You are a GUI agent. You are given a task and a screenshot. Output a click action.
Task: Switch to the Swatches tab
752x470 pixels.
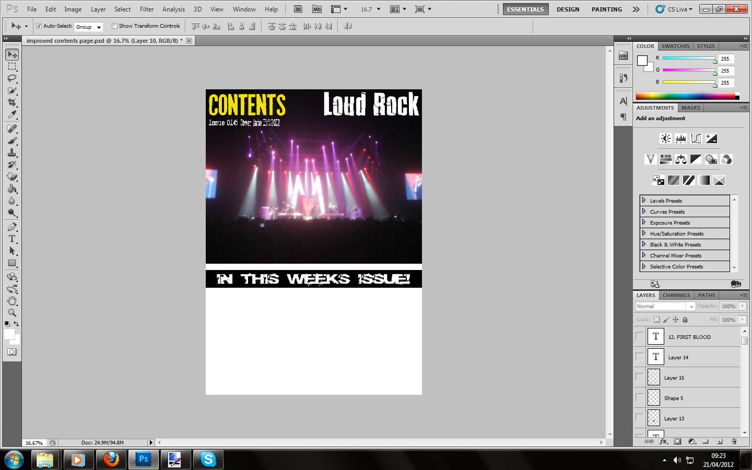coord(675,46)
